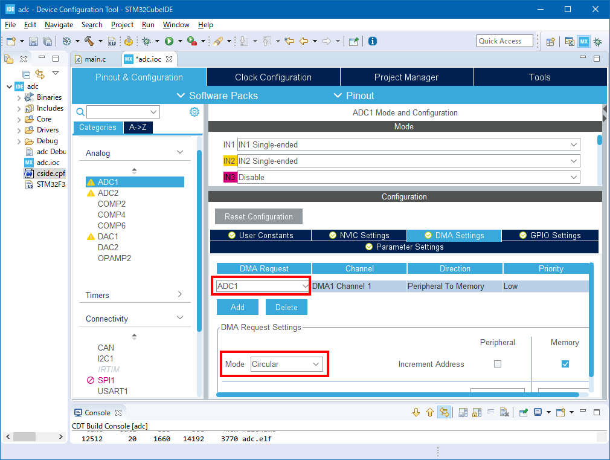
Task: Click the Device Configuration gear code-generation icon
Action: point(129,41)
